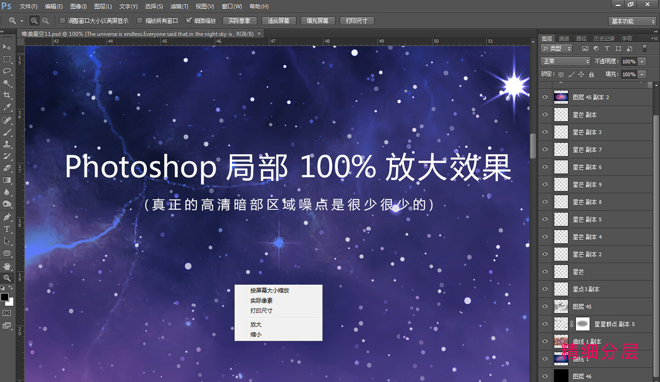The width and height of the screenshot is (660, 382).
Task: Toggle the layer filtering switch
Action: tap(644, 48)
